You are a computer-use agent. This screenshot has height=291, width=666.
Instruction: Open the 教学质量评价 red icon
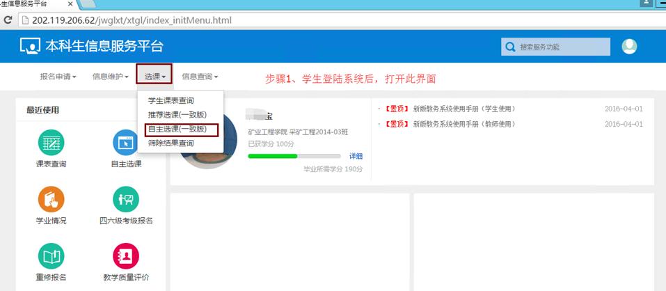point(126,257)
